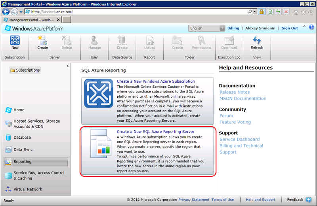Open Billing and Technical Support link
Viewport: 317px width, 206px height.
[241, 149]
